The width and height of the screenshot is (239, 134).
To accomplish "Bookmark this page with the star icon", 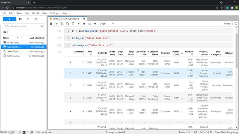I will (221, 7).
